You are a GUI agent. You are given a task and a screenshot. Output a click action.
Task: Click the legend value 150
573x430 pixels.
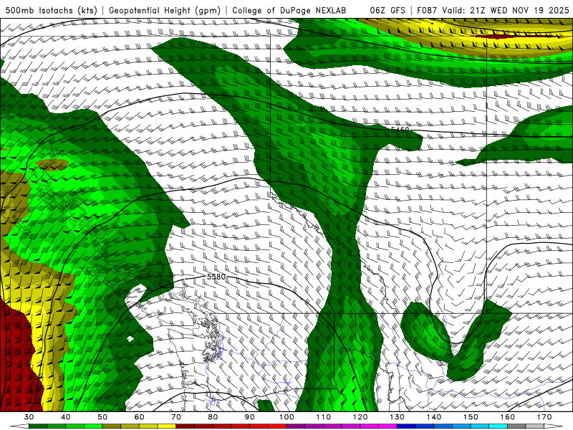point(471,417)
